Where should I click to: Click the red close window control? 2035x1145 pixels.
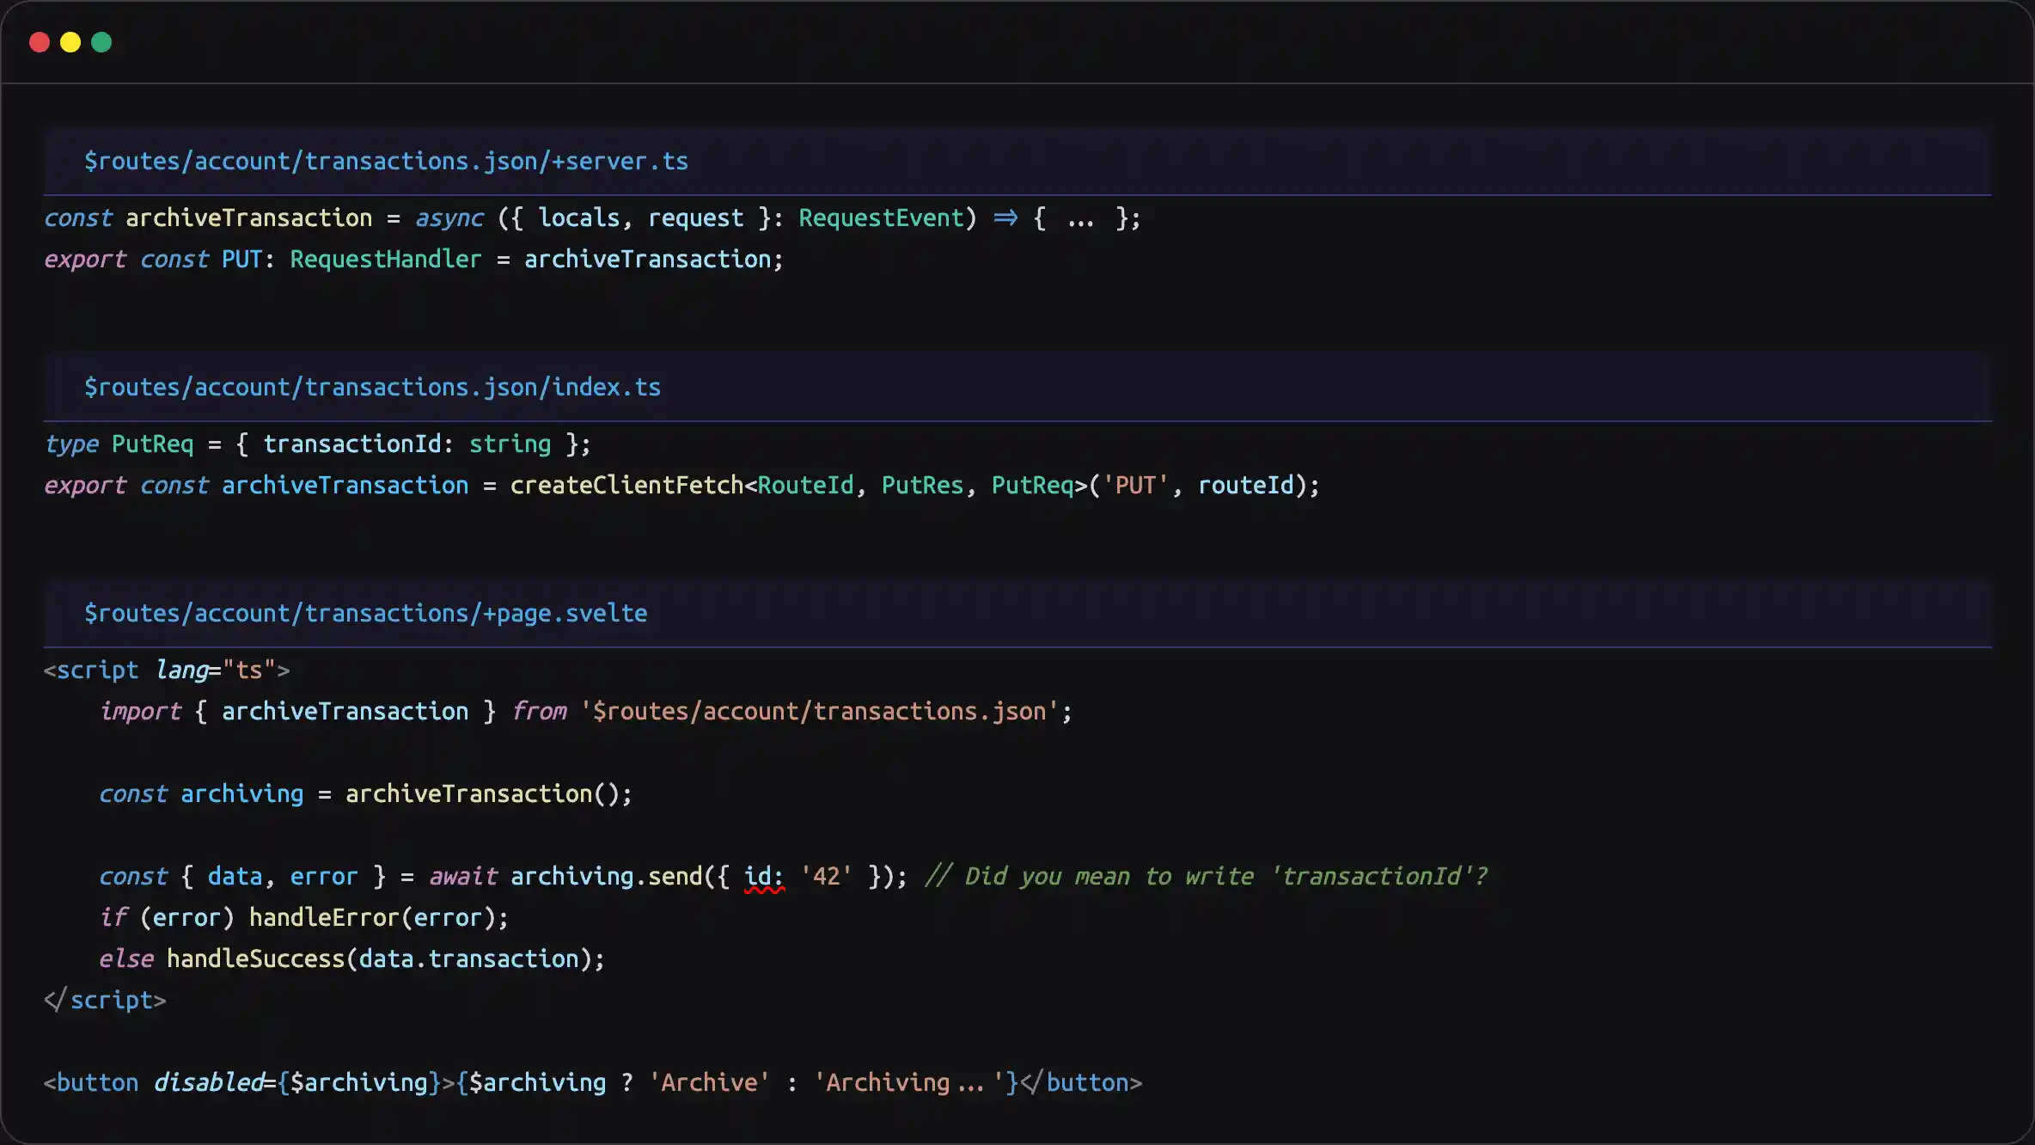coord(39,41)
